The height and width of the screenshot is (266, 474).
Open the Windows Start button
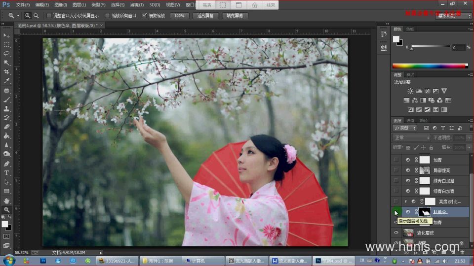[8, 260]
